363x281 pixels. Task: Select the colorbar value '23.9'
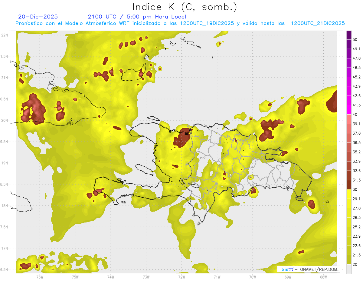coord(357,237)
